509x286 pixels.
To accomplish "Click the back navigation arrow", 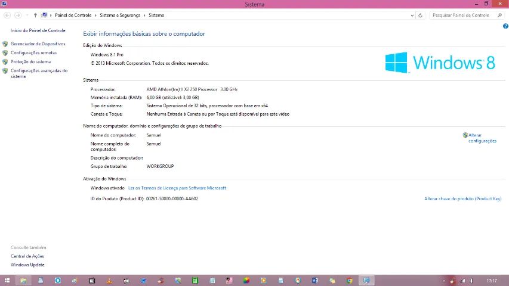I will [x=7, y=15].
